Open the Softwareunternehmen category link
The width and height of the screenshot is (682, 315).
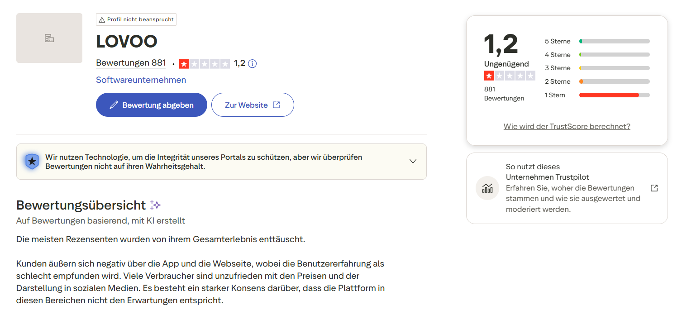(x=141, y=80)
